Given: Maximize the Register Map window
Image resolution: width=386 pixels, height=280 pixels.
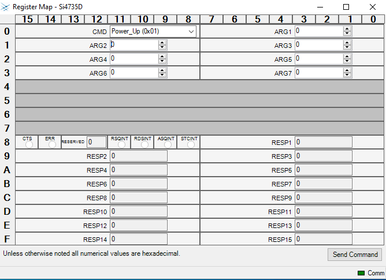Looking at the screenshot, I should click(346, 7).
